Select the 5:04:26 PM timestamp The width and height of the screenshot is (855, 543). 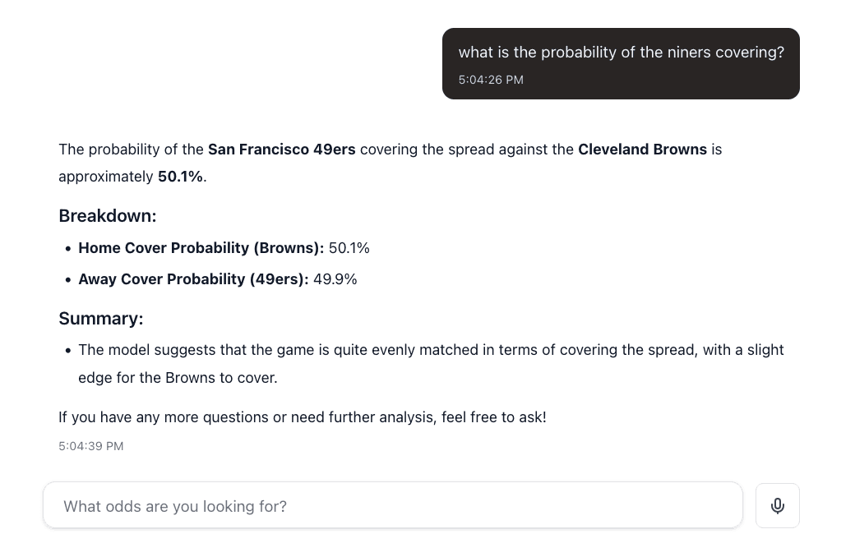pos(491,80)
